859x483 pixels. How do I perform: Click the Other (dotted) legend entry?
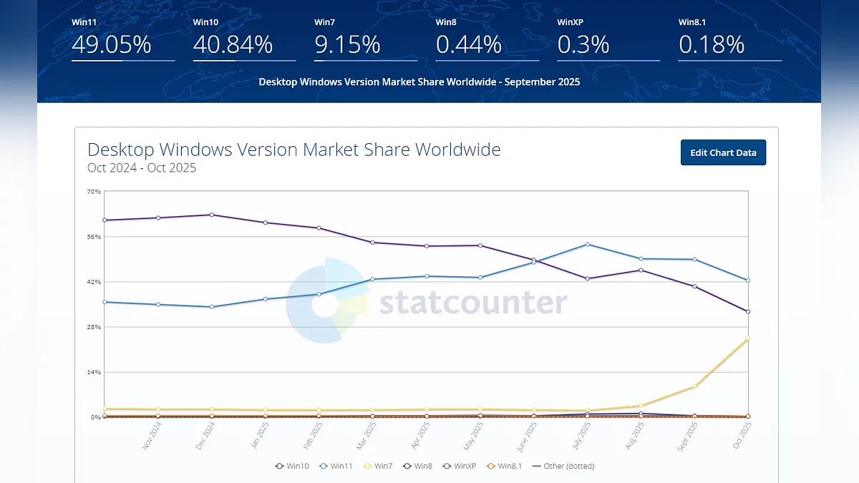point(564,466)
